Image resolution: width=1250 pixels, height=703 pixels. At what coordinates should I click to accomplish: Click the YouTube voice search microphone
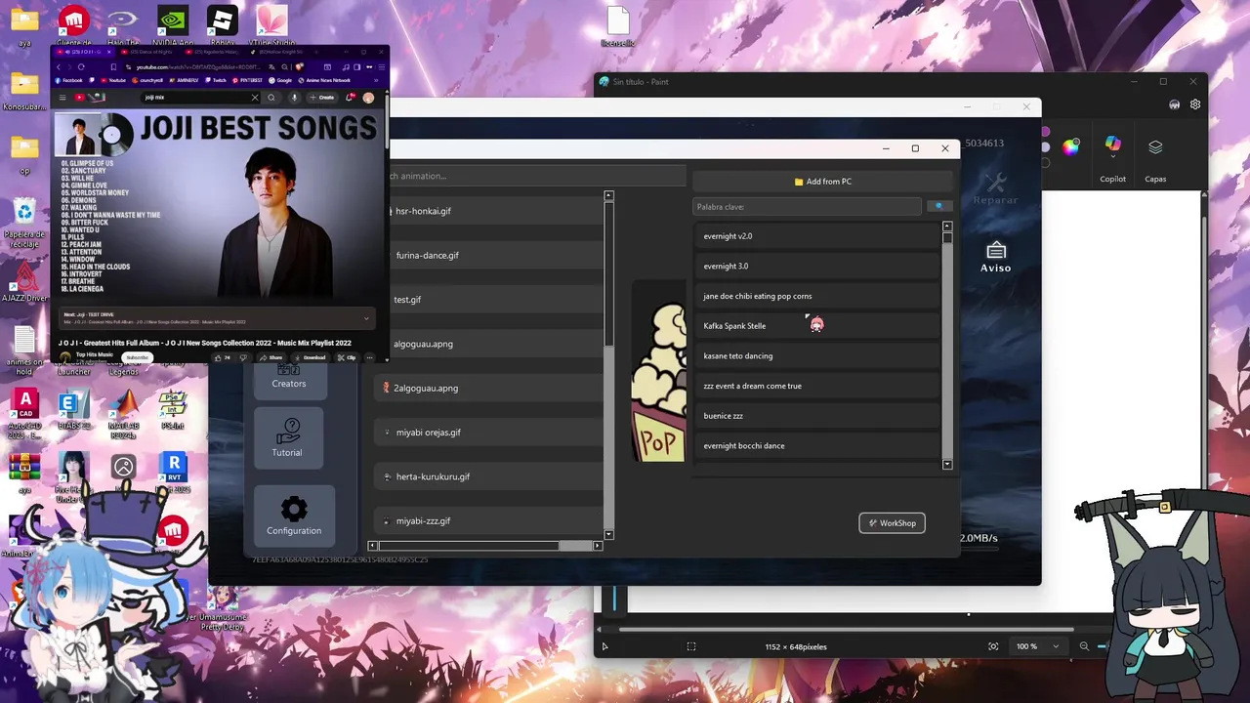(x=294, y=98)
